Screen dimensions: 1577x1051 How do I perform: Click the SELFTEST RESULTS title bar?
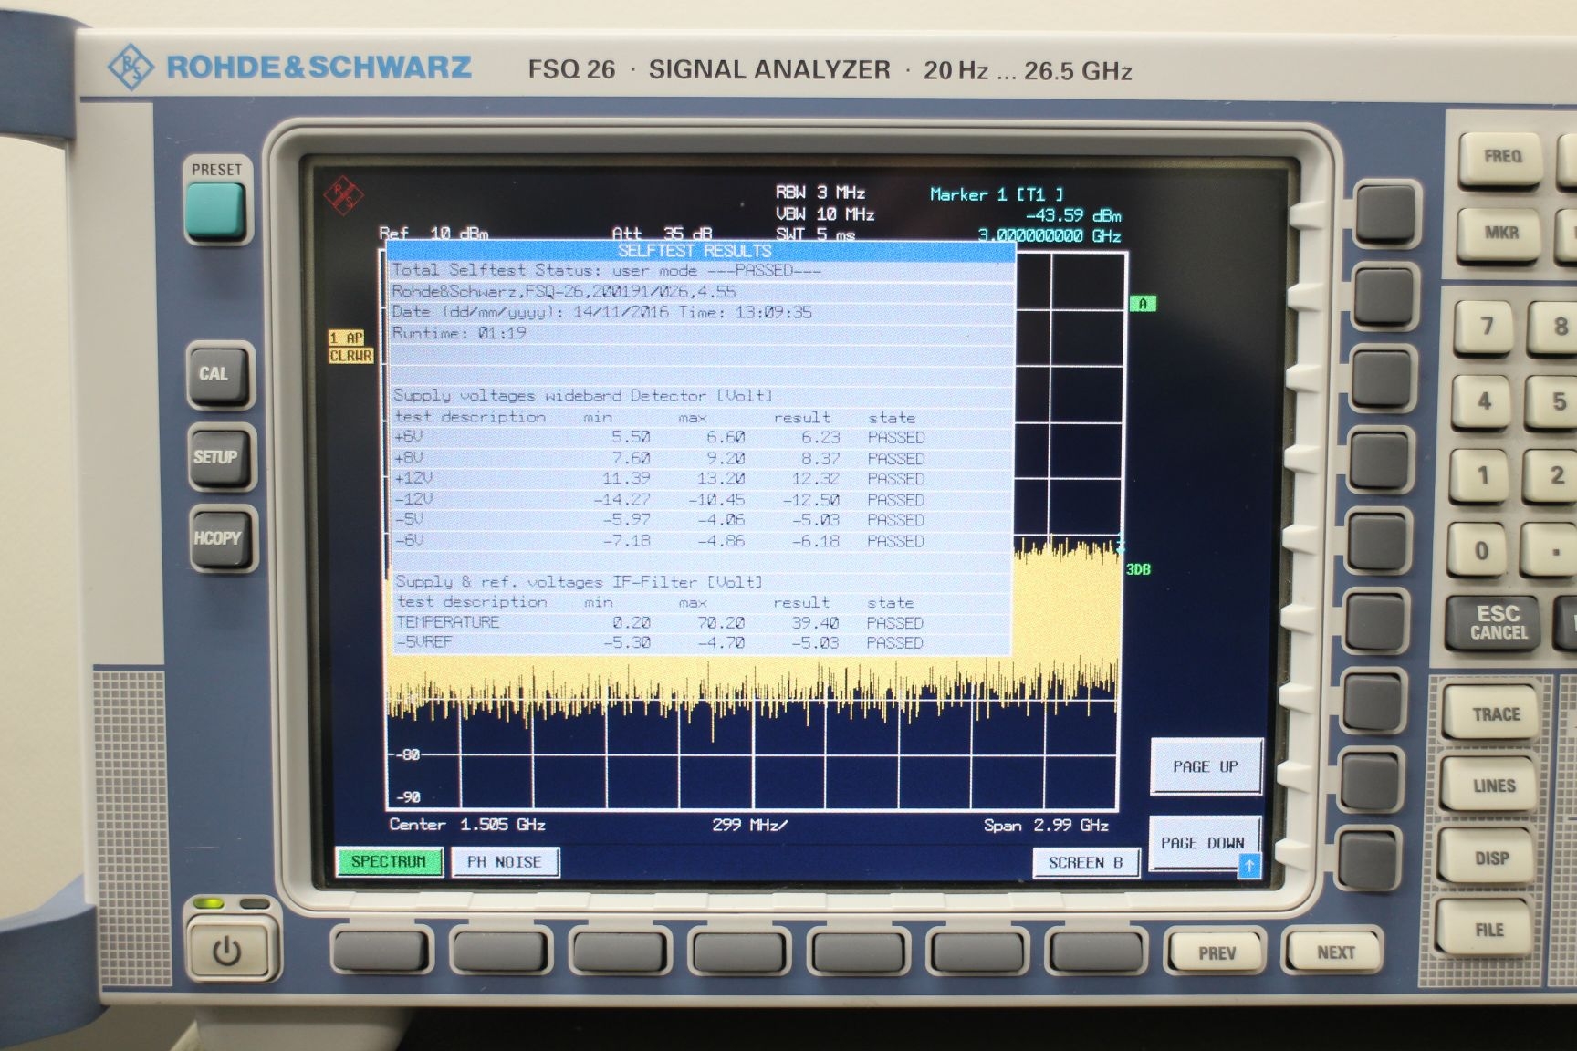pos(699,250)
